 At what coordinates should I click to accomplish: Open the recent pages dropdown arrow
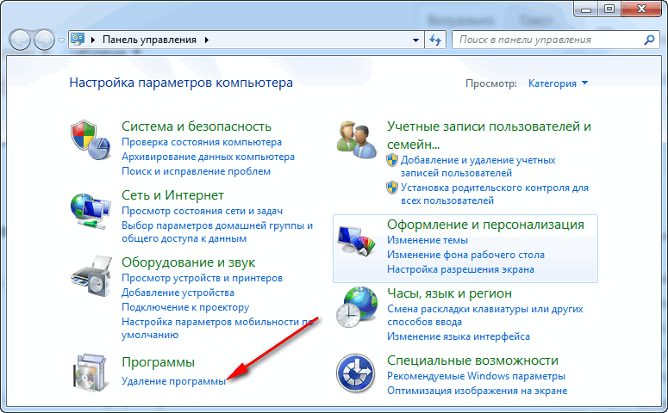point(62,40)
